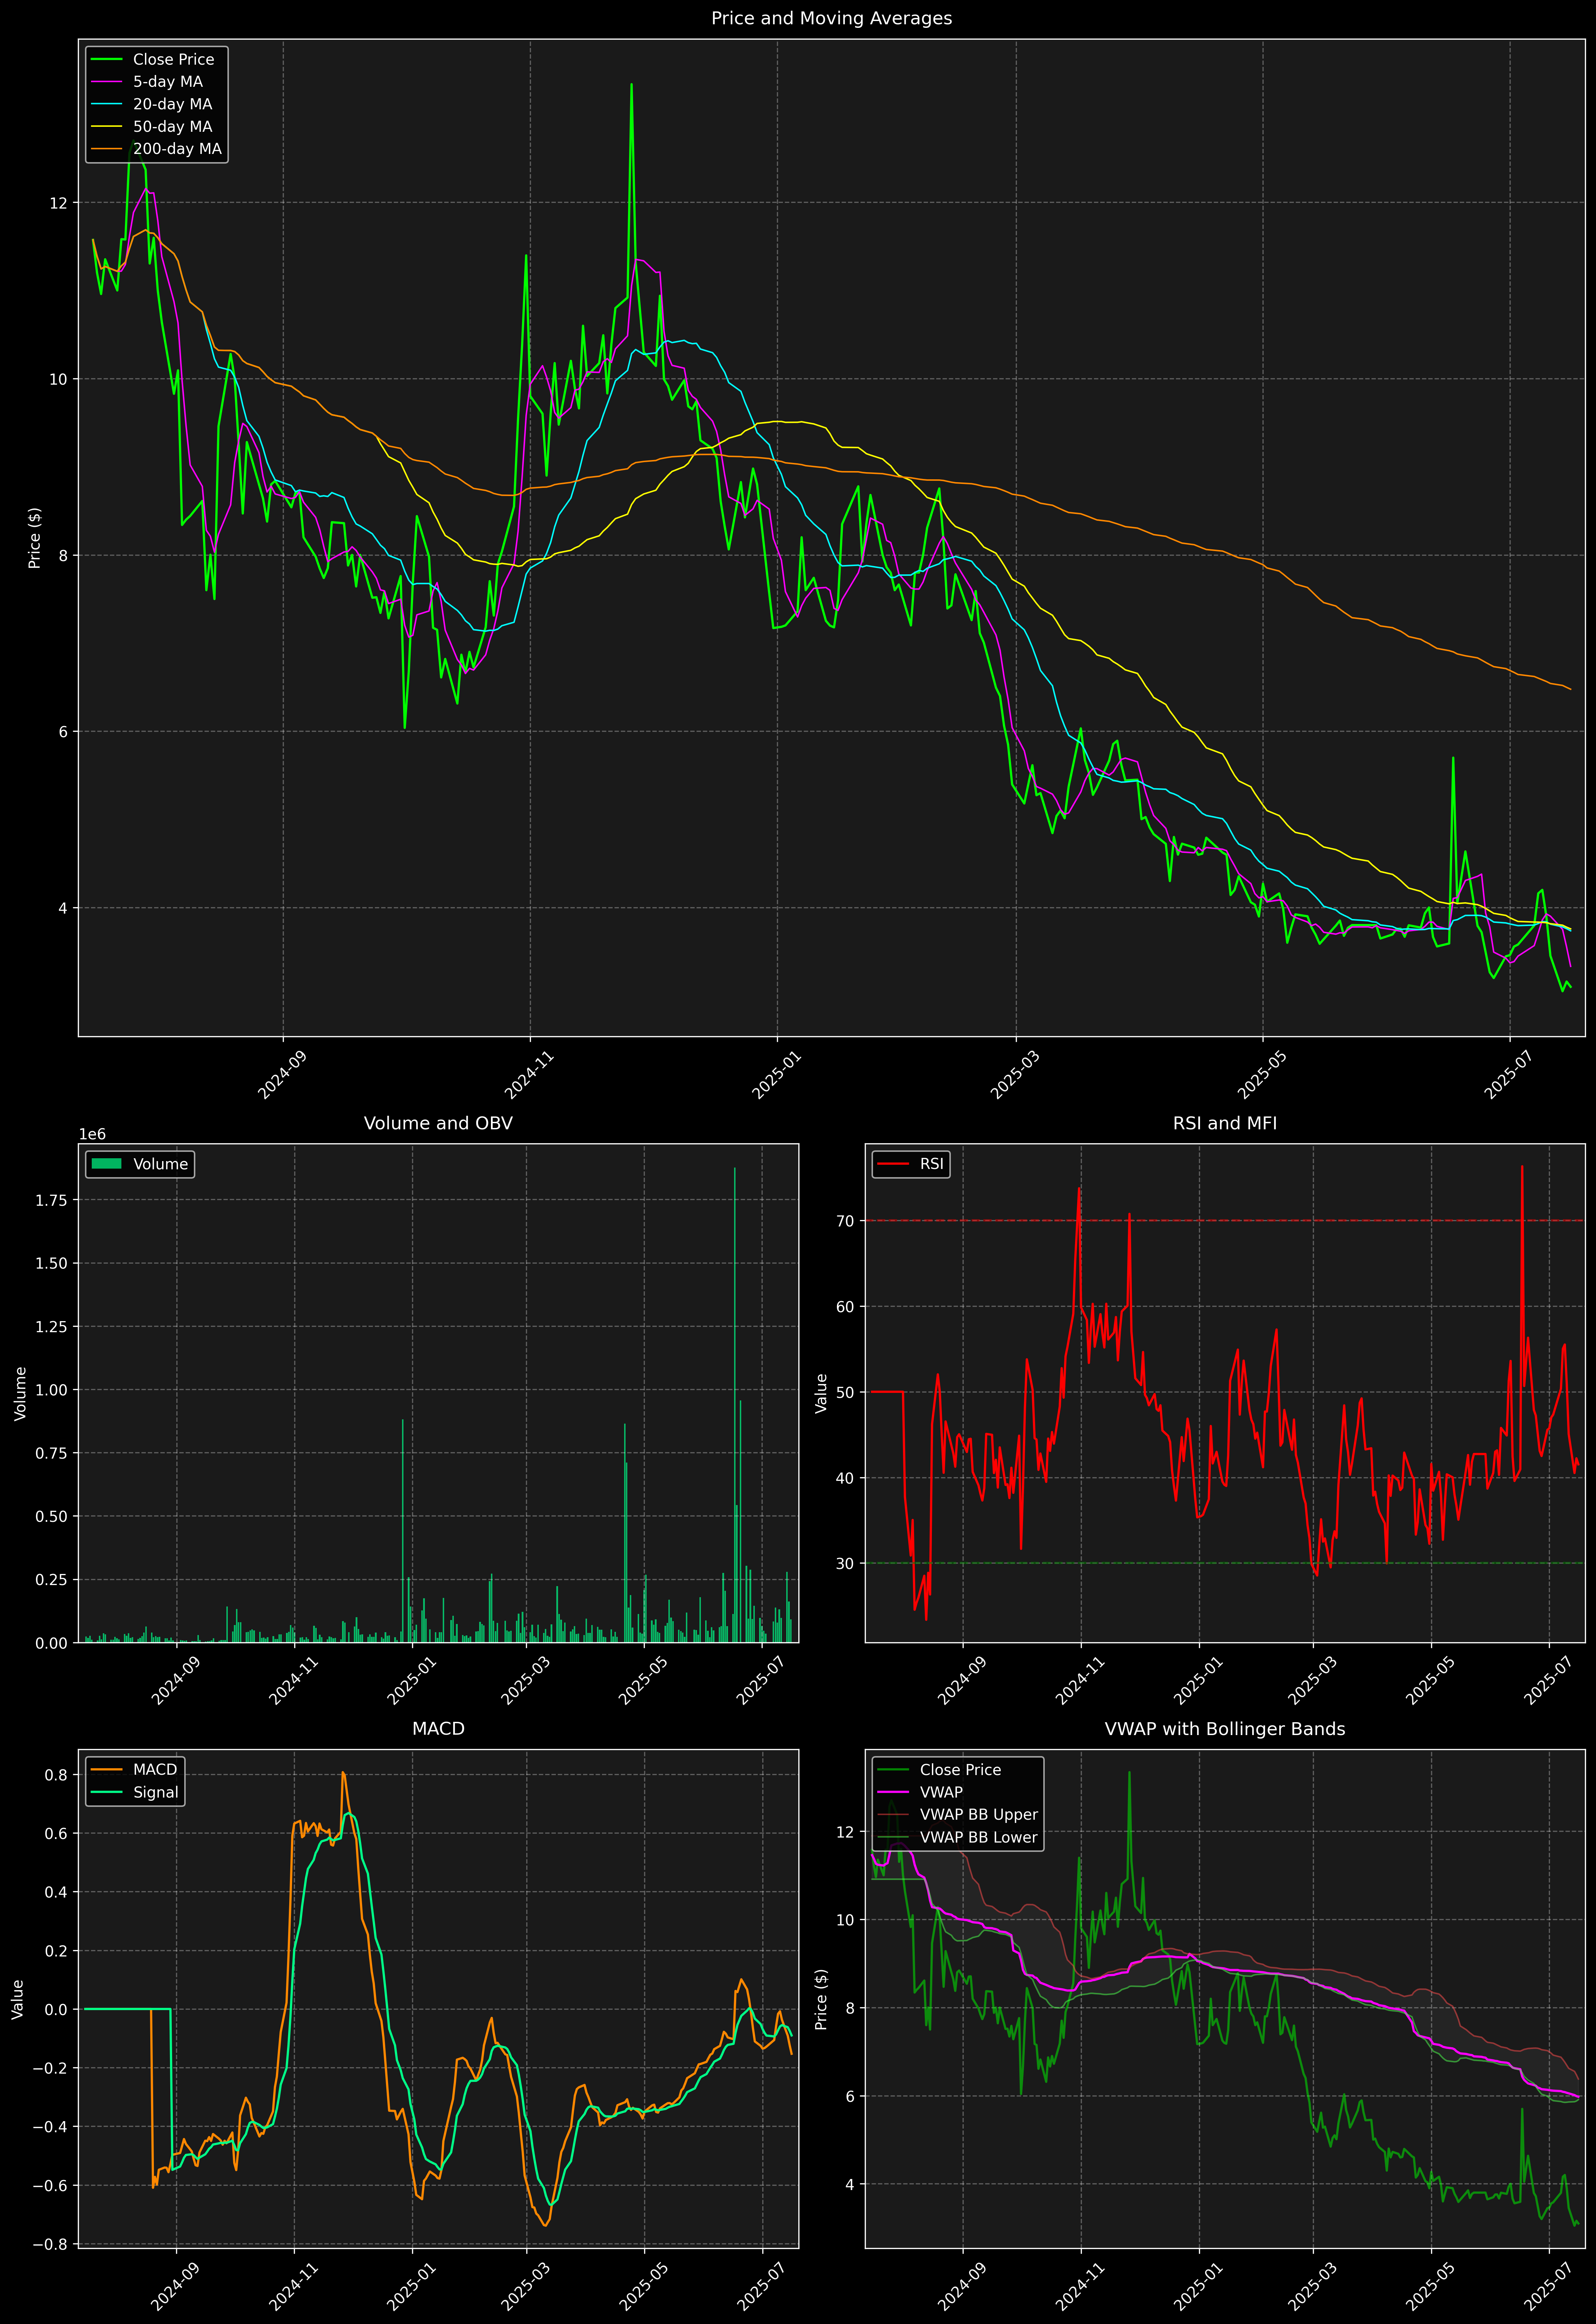Click the green Volume legend swatch

point(106,1164)
